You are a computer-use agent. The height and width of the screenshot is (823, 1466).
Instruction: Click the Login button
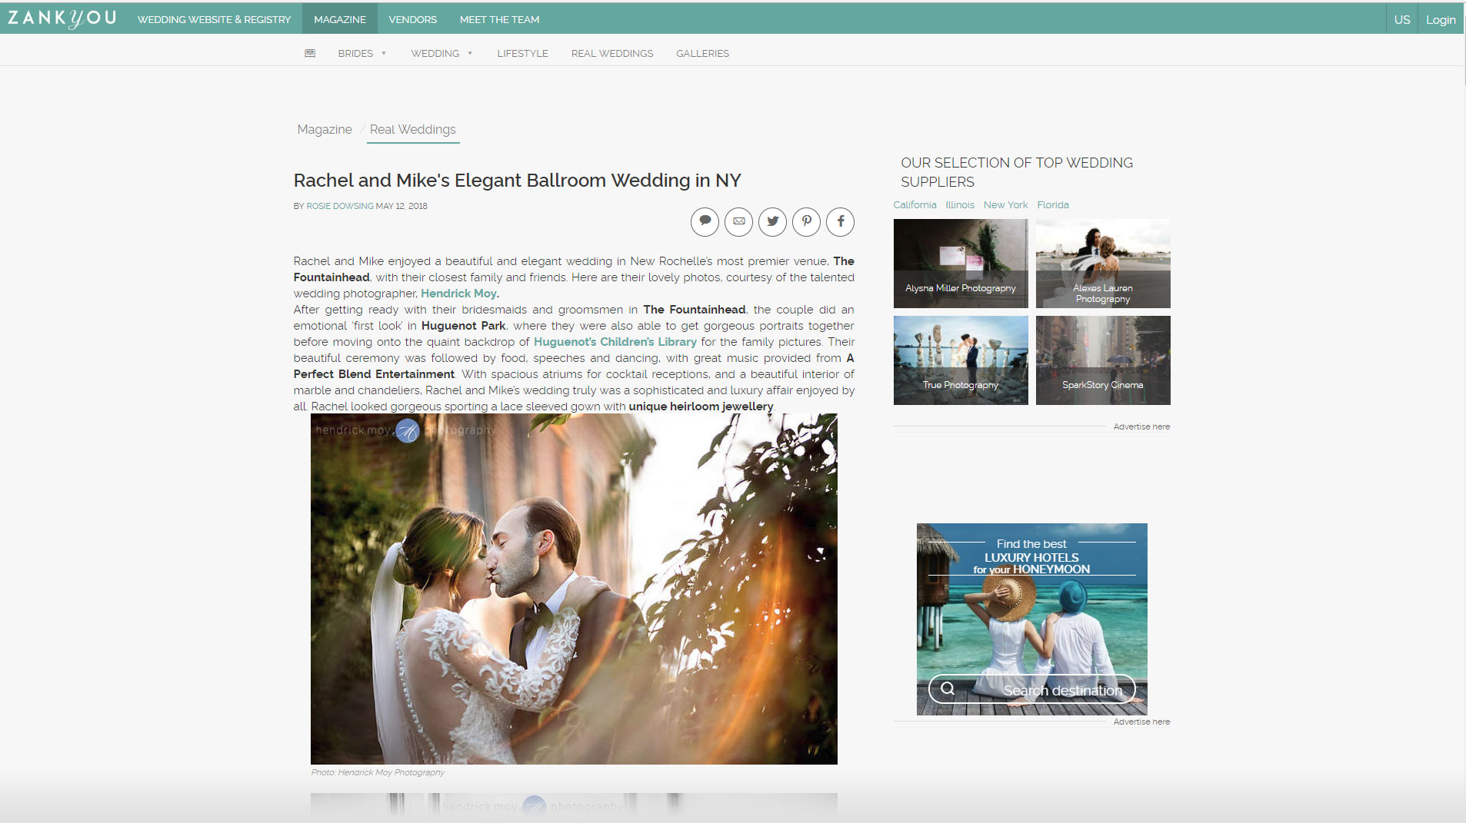pyautogui.click(x=1441, y=18)
